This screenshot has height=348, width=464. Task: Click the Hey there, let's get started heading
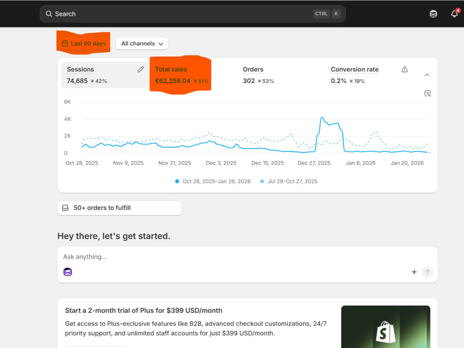[114, 236]
